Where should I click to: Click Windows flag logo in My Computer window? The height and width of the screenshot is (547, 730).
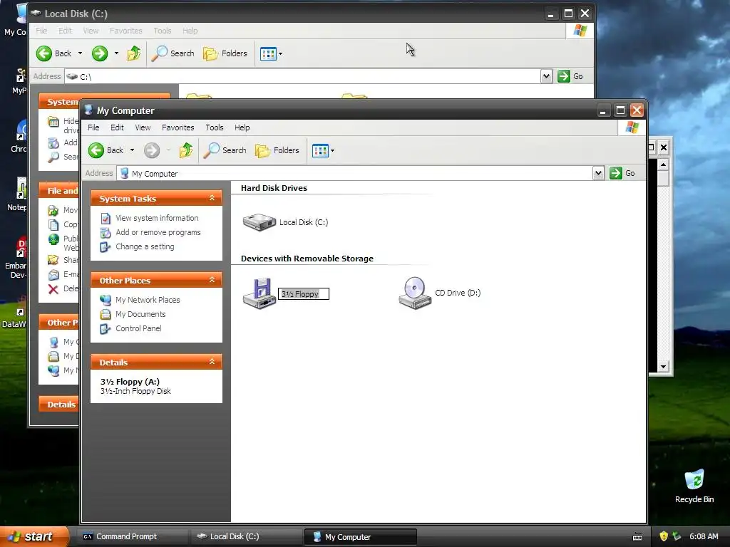pyautogui.click(x=632, y=127)
